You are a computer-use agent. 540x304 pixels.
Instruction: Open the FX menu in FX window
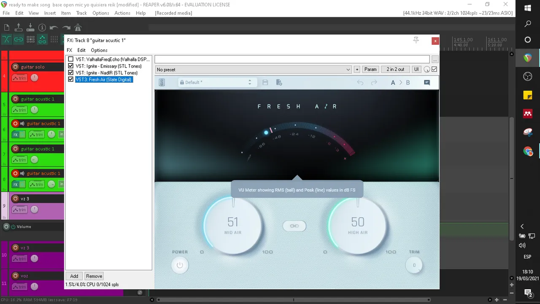70,50
